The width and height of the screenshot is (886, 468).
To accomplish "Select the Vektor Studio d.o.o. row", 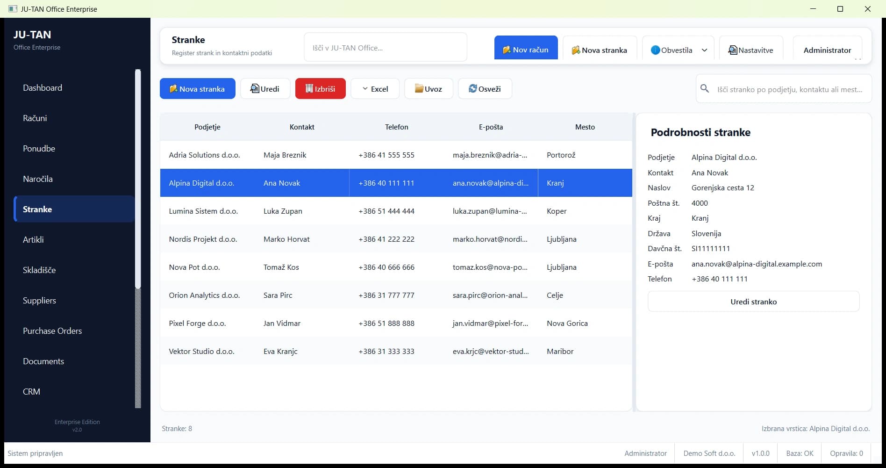I will coord(396,351).
